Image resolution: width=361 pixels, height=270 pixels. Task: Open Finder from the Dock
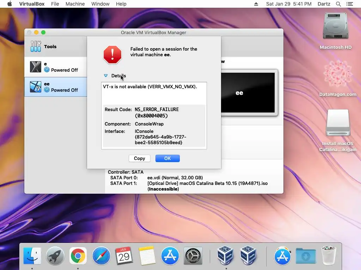pyautogui.click(x=32, y=256)
